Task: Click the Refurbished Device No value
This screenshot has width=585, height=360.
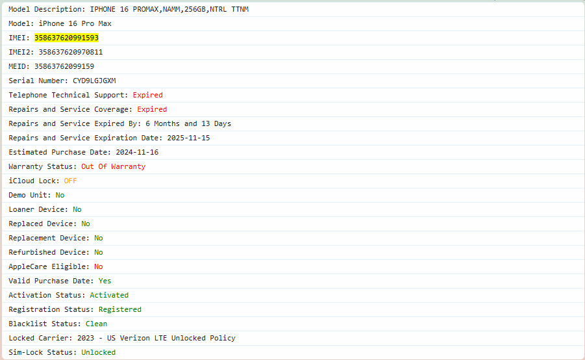Action: tap(99, 252)
